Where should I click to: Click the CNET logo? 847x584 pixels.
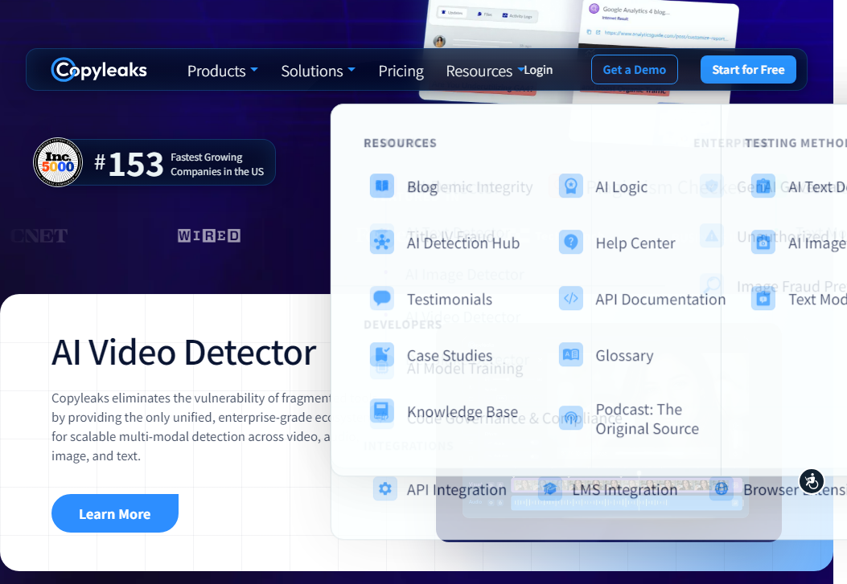coord(39,235)
